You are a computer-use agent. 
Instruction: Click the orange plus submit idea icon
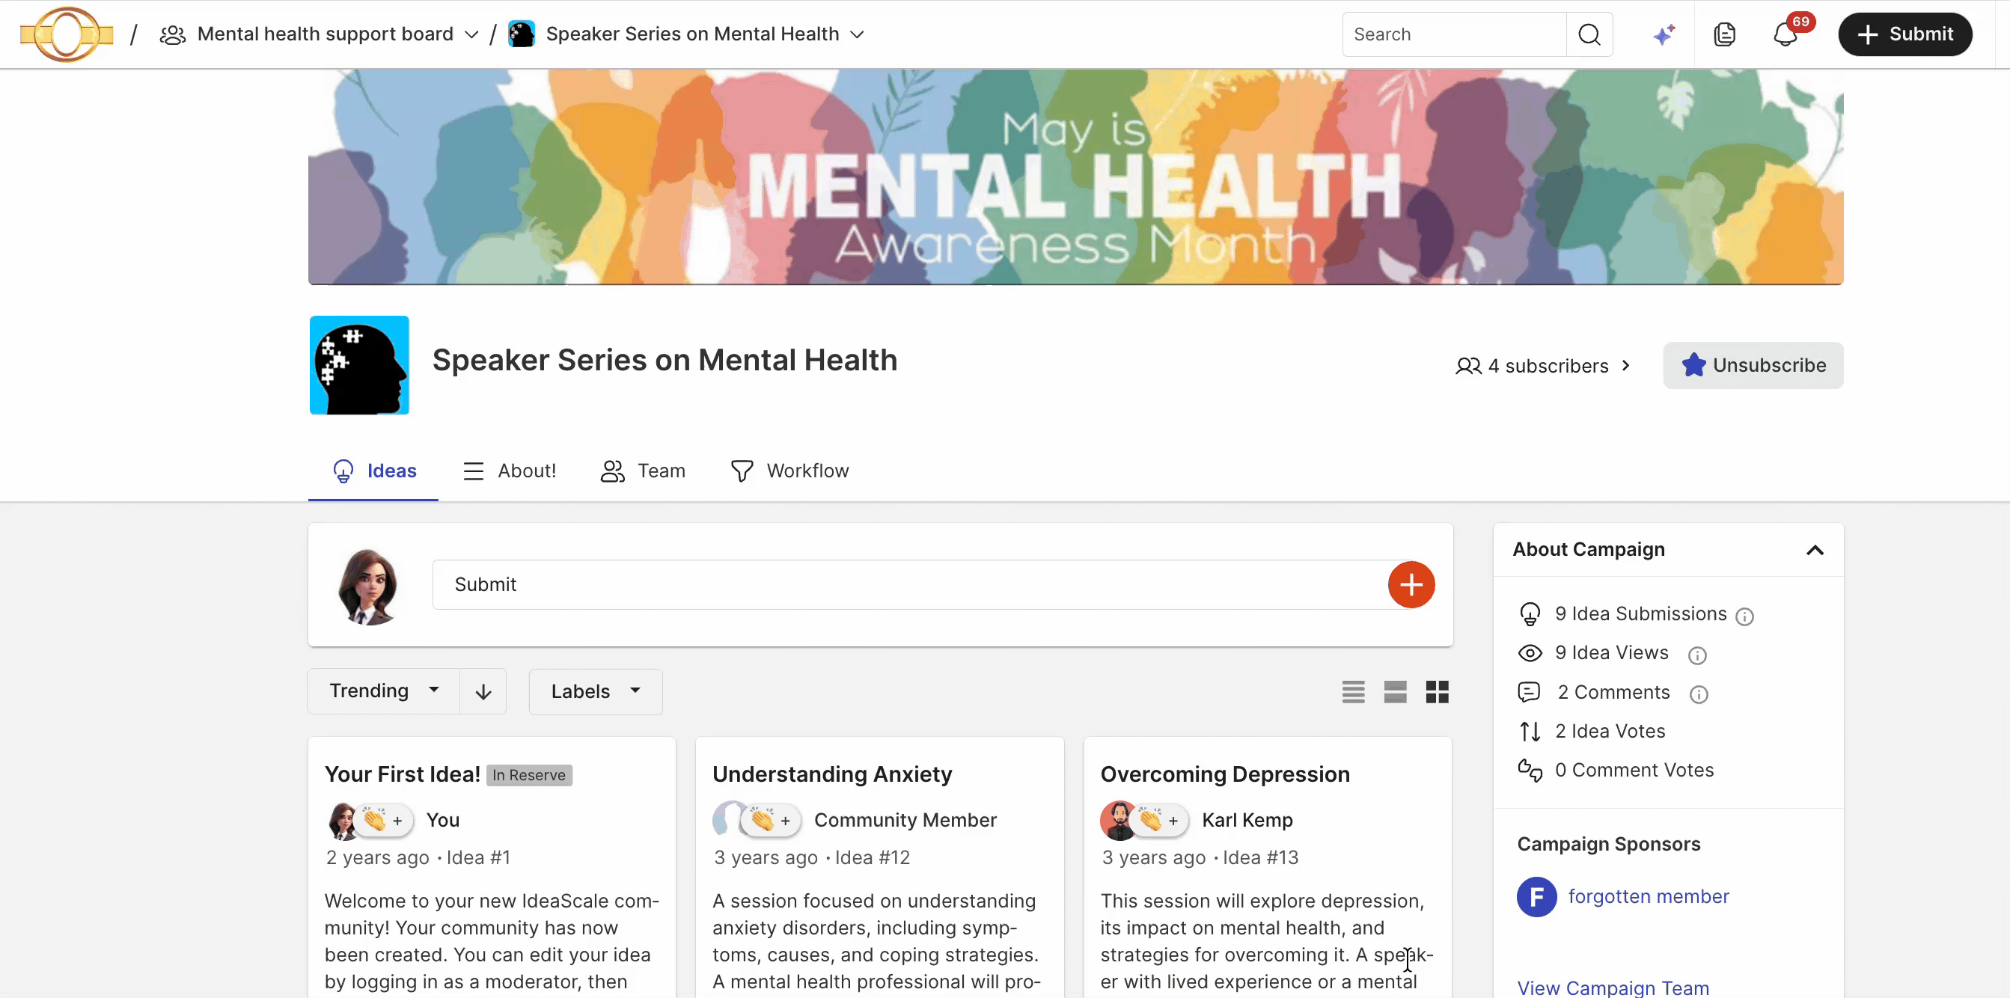(x=1411, y=584)
